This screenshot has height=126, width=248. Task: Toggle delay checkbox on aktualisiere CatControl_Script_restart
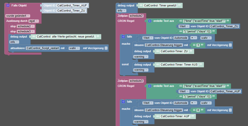[106, 48]
